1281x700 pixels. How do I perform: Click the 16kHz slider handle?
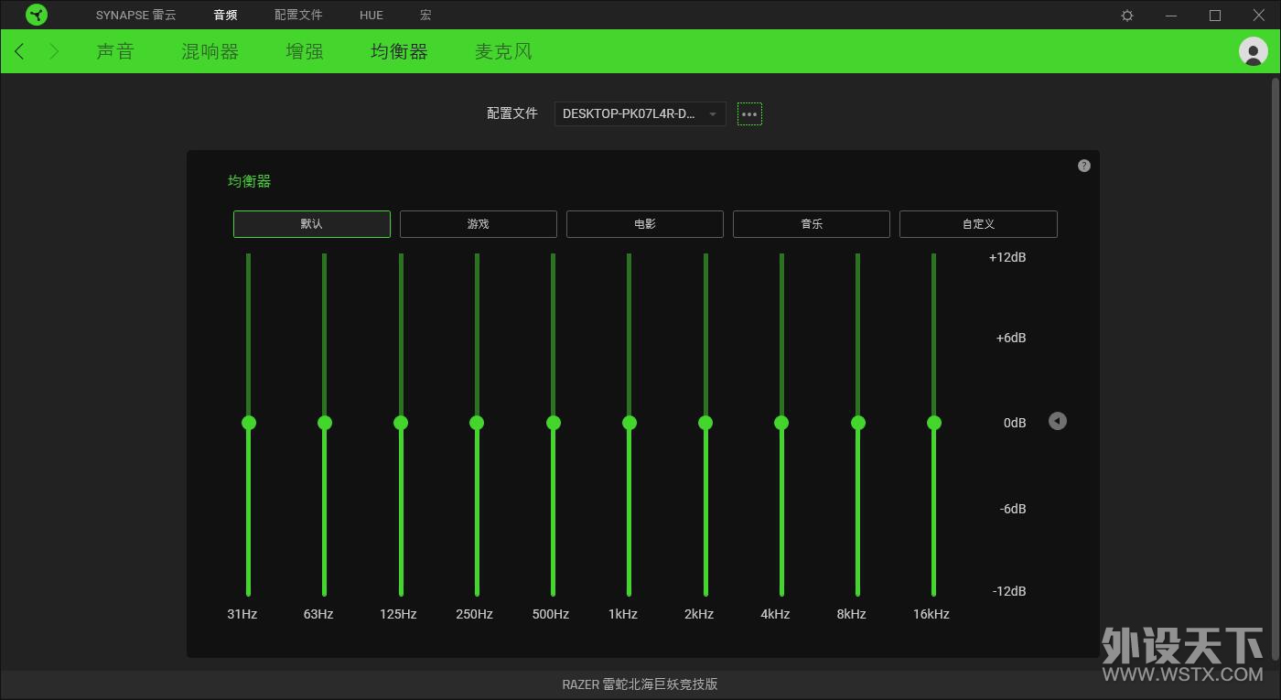coord(934,423)
